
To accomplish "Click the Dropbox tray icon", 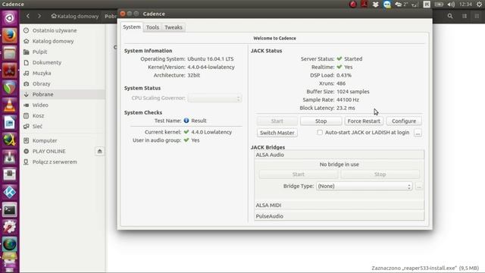I will pos(376,5).
